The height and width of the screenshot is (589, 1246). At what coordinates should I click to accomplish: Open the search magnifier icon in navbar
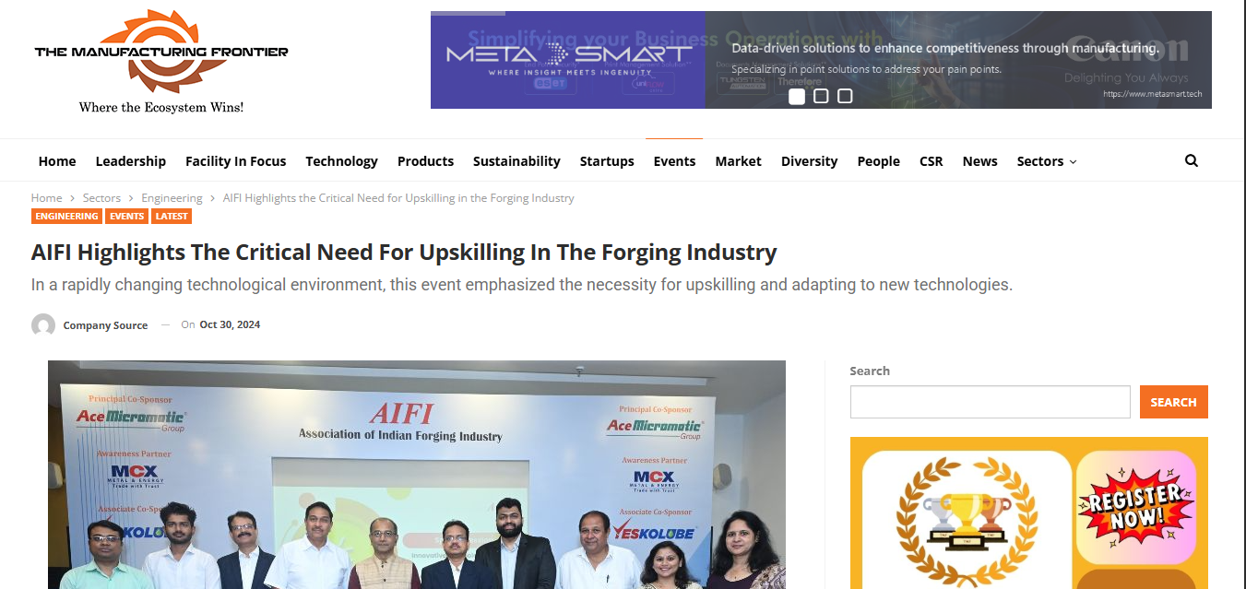[1191, 160]
